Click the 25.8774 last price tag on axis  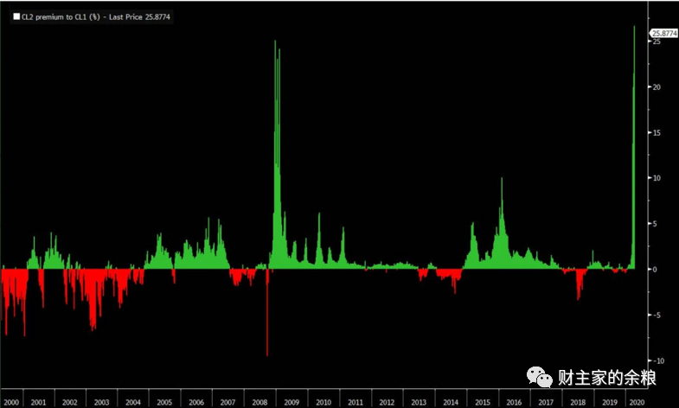(664, 34)
